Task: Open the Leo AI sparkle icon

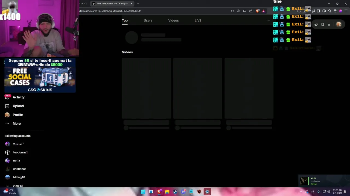Action: point(329,11)
